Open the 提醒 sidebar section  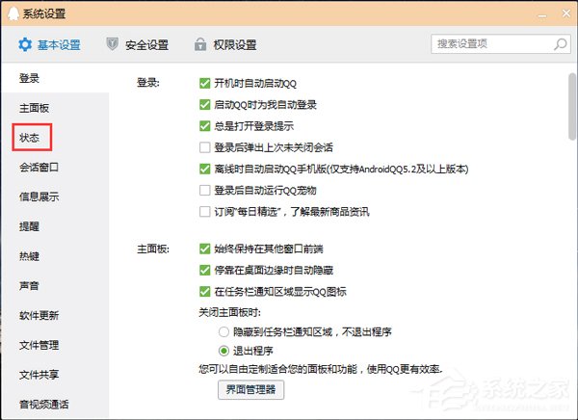pyautogui.click(x=30, y=226)
